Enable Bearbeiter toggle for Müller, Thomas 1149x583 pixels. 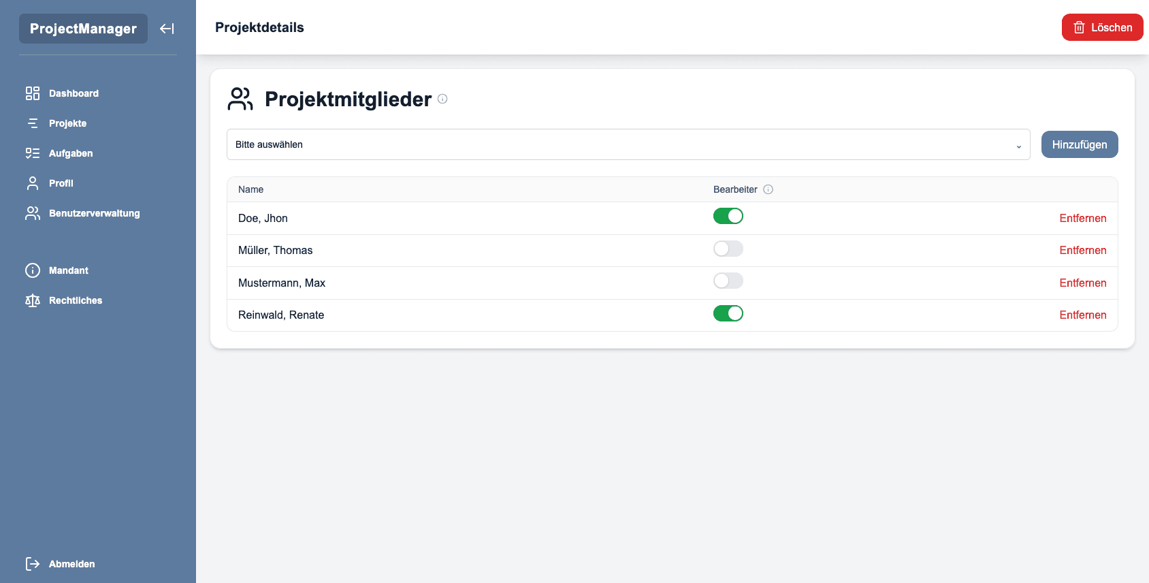coord(728,249)
